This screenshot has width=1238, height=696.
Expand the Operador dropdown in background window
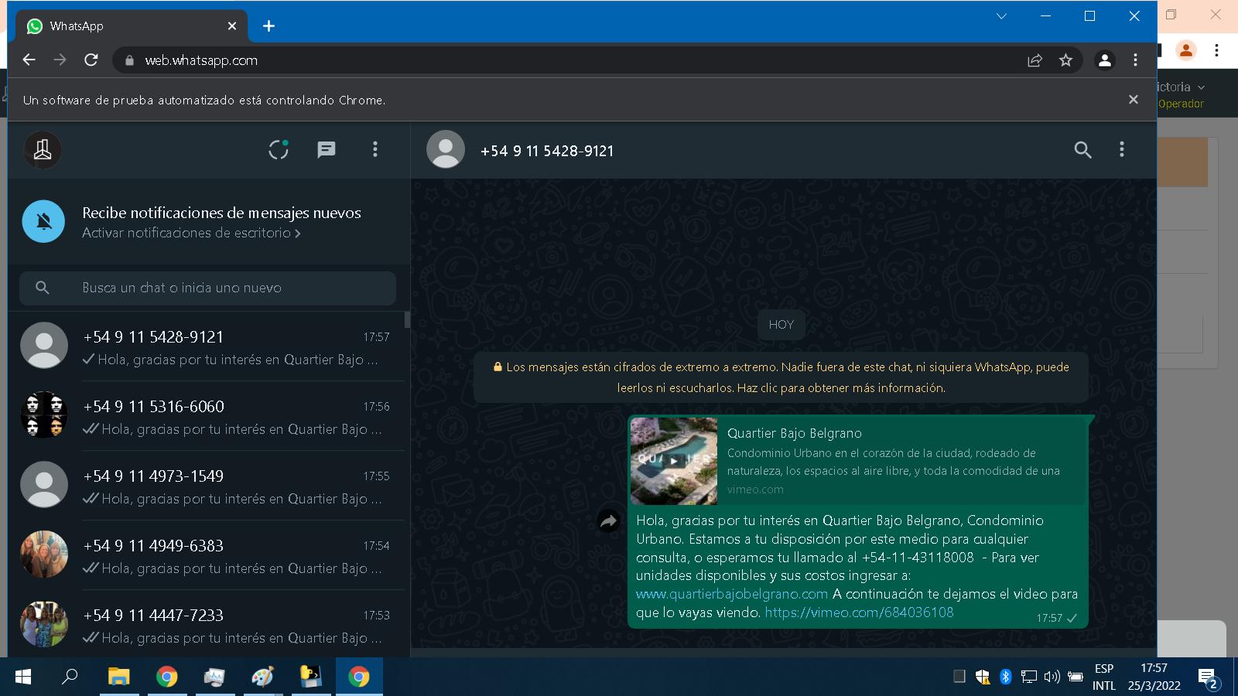(1200, 87)
